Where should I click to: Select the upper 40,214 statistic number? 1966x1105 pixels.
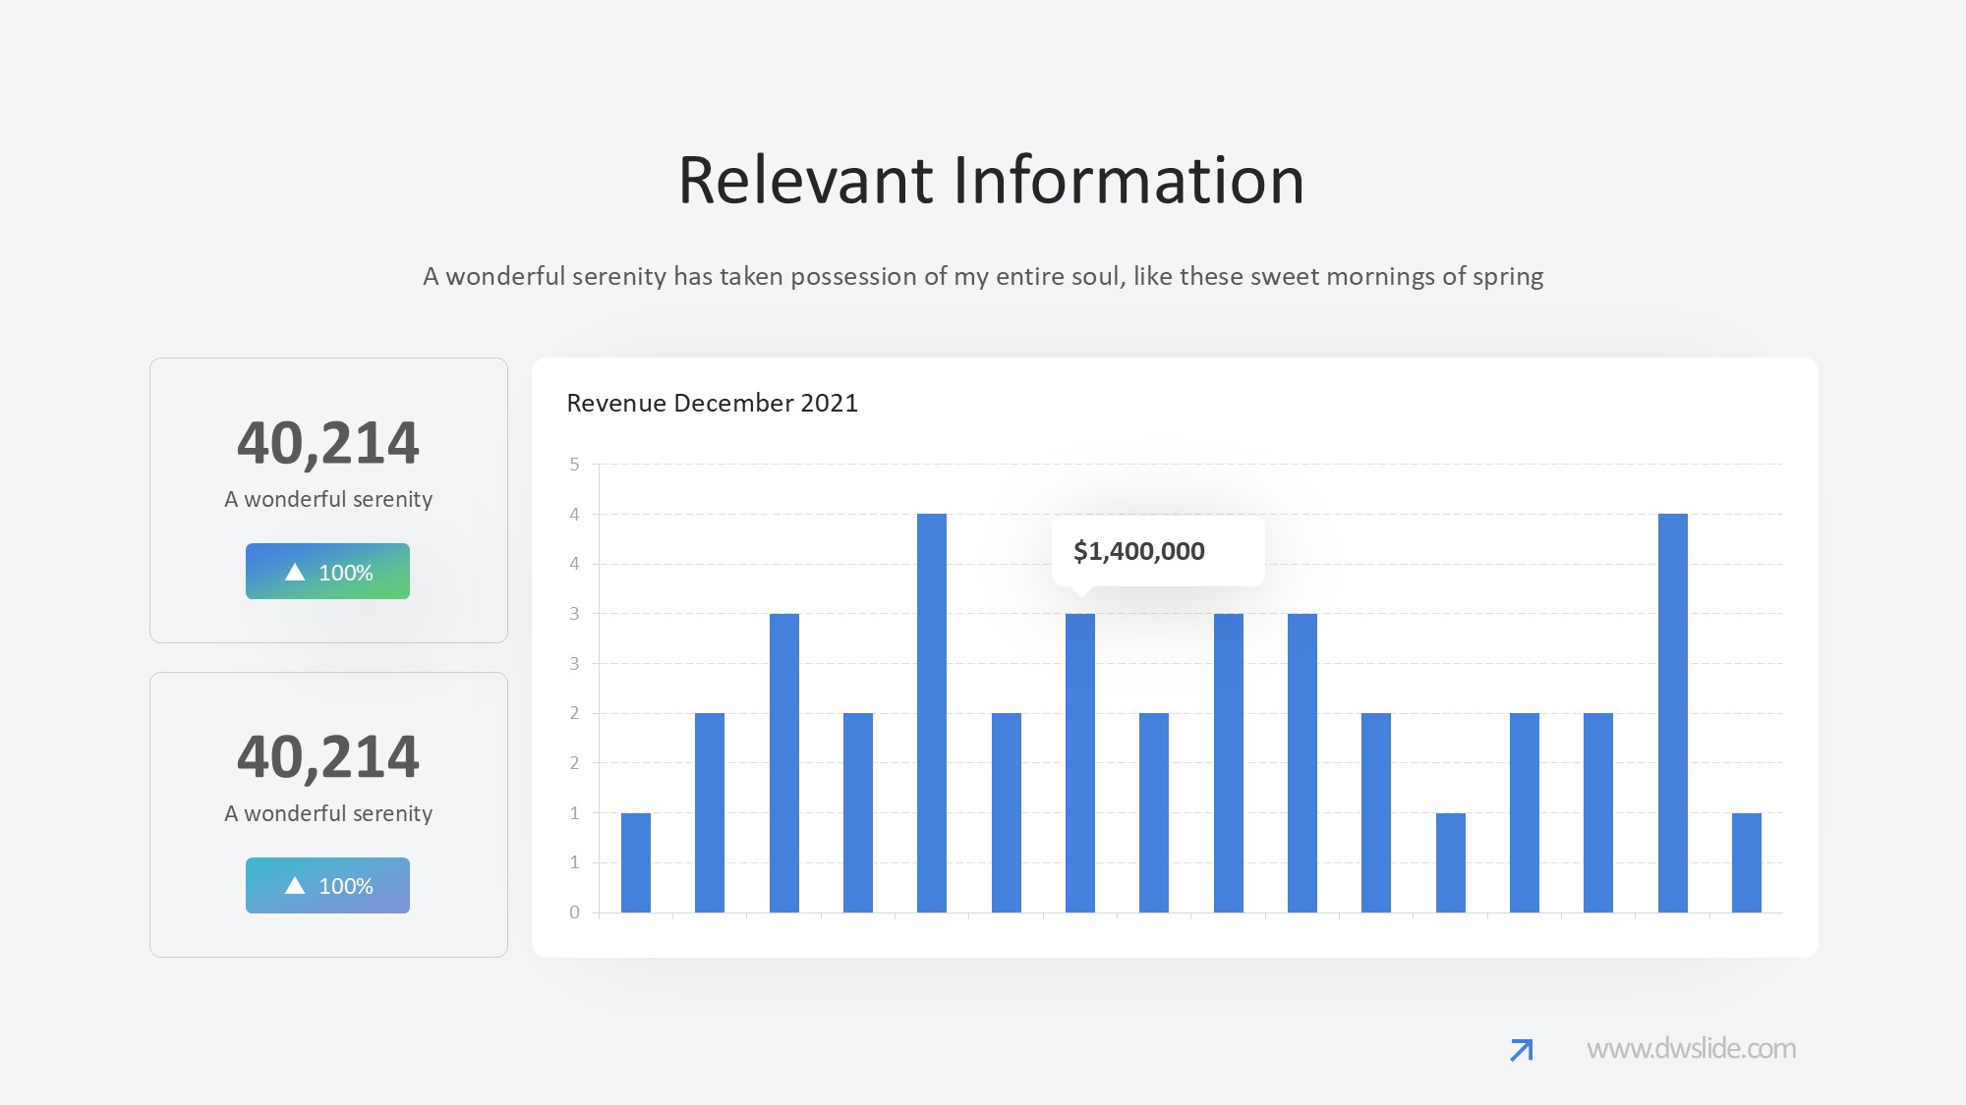(x=328, y=443)
